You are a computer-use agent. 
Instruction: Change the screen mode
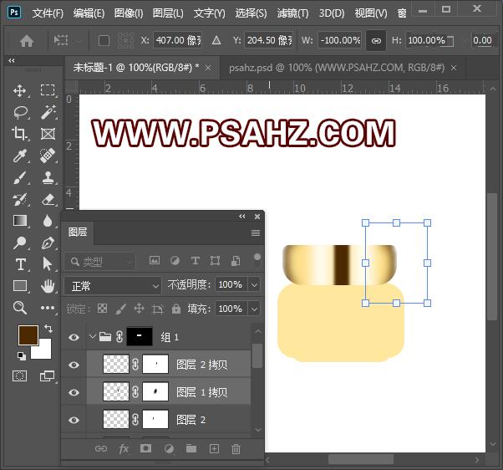(47, 376)
